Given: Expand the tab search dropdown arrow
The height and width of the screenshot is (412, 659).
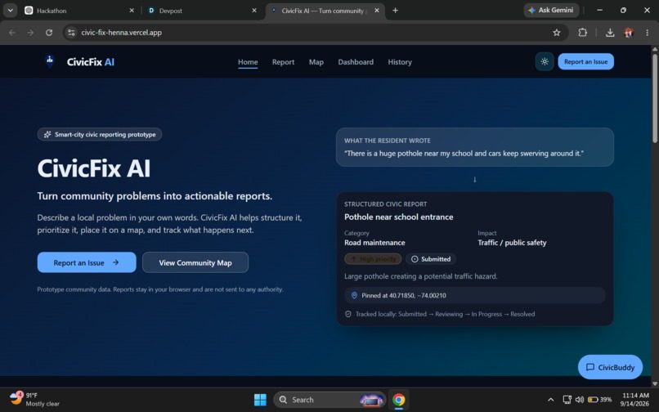Looking at the screenshot, I should click(x=10, y=11).
